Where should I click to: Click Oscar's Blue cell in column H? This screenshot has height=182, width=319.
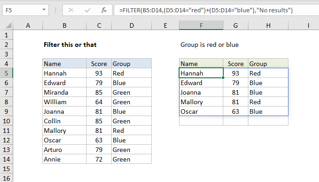268,111
